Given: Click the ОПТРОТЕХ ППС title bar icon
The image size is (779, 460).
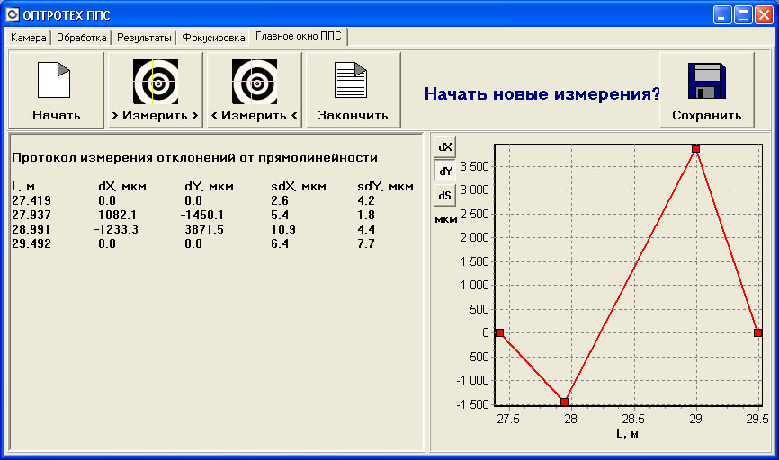Looking at the screenshot, I should point(12,15).
